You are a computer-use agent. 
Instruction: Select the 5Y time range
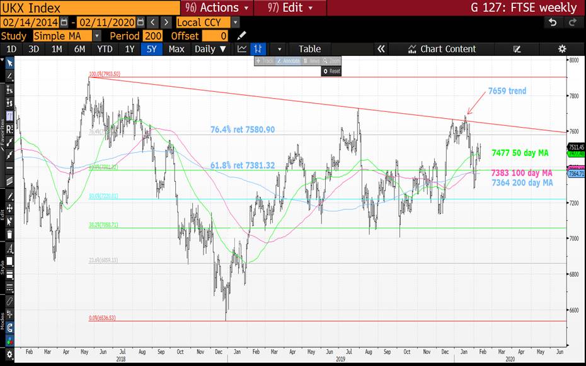(151, 49)
